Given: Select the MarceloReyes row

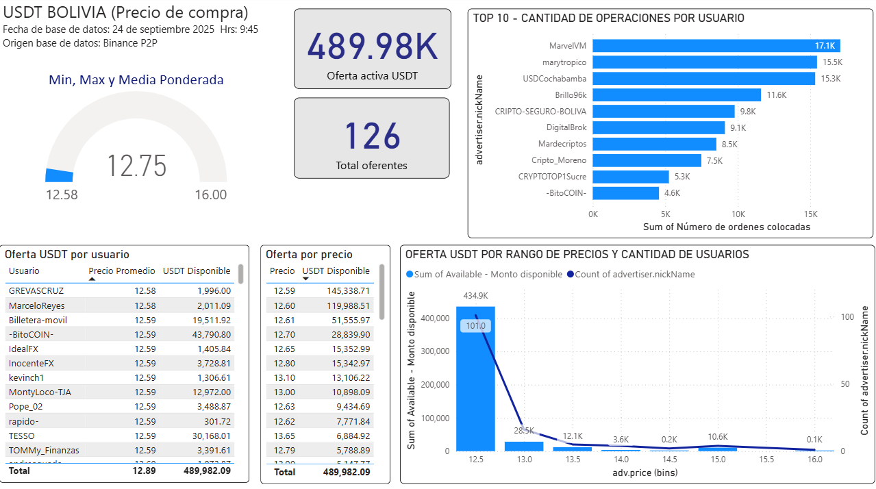Looking at the screenshot, I should coord(120,305).
